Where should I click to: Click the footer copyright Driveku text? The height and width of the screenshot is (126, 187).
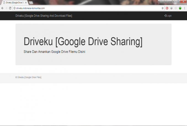[x=28, y=77]
